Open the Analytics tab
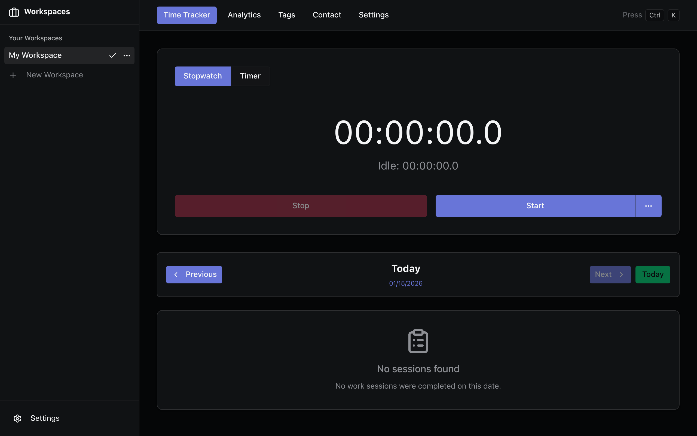The width and height of the screenshot is (697, 436). 244,15
